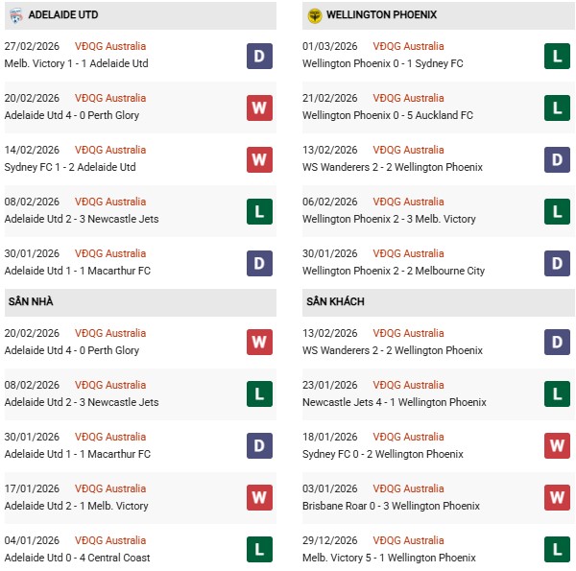Click the L badge for Adelaide Utd 0 - 4 Central Coast

(259, 550)
